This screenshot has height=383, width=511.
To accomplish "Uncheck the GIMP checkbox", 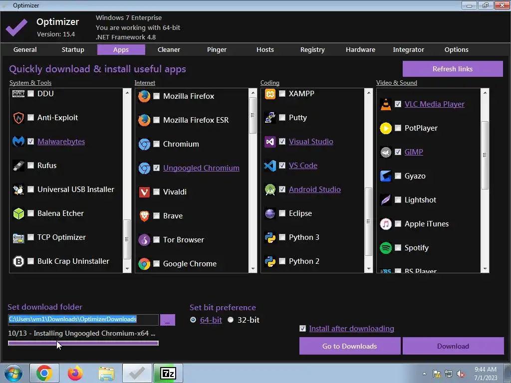I will tap(398, 152).
